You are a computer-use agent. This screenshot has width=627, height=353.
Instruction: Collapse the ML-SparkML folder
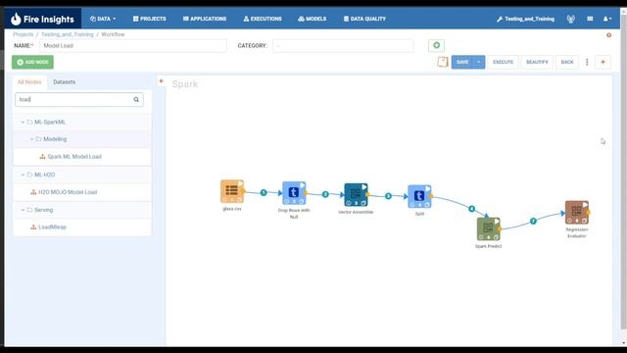(23, 122)
